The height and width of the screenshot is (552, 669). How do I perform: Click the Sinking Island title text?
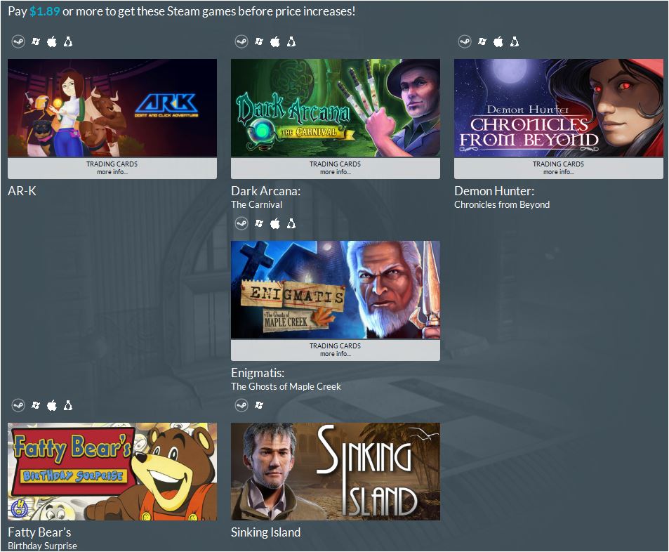click(266, 532)
